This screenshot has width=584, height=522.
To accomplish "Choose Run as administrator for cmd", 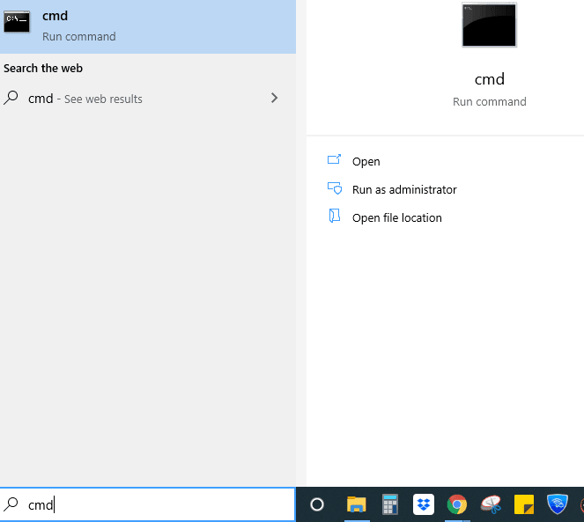I will (x=404, y=190).
